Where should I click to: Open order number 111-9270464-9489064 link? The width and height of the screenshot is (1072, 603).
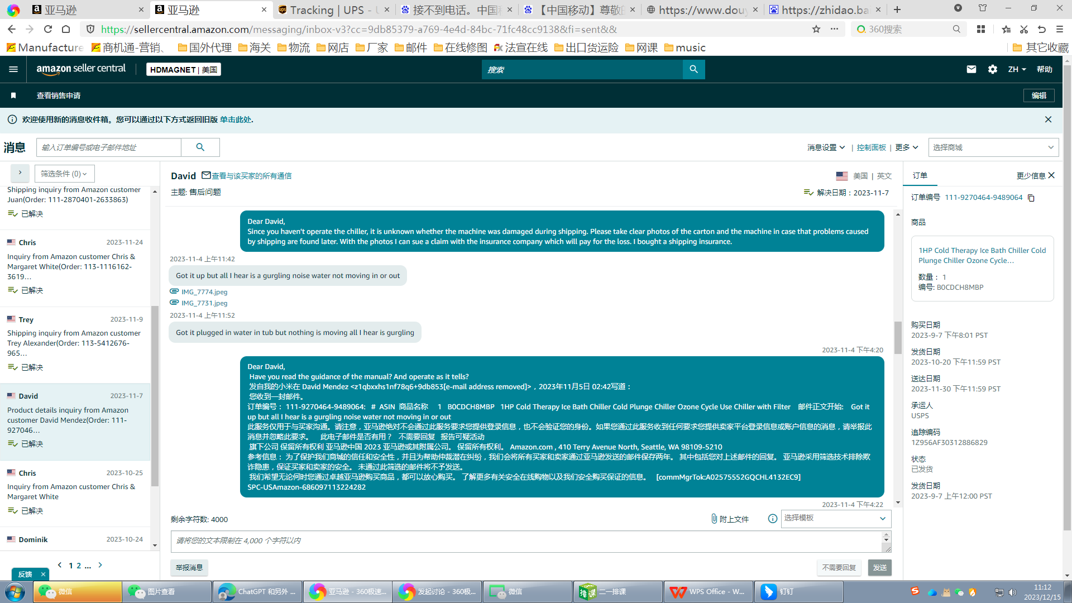[983, 198]
